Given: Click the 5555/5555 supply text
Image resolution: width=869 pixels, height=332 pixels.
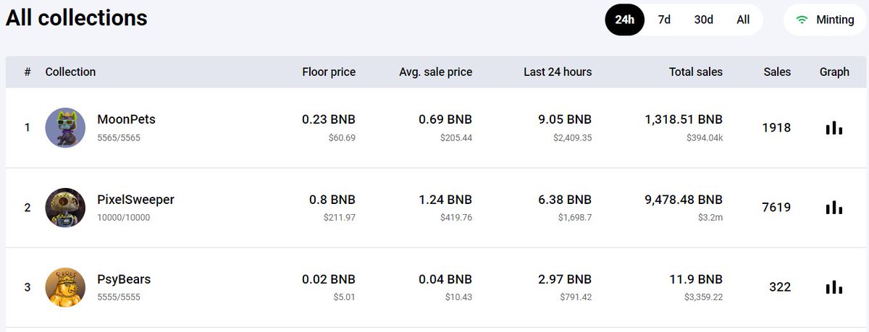Looking at the screenshot, I should coord(118,297).
